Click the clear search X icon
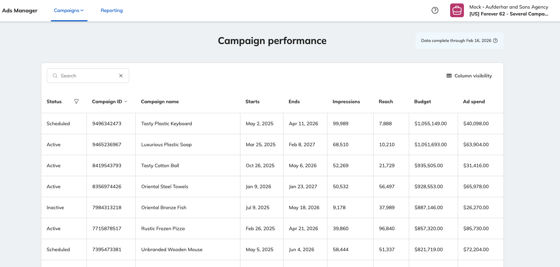 [121, 76]
